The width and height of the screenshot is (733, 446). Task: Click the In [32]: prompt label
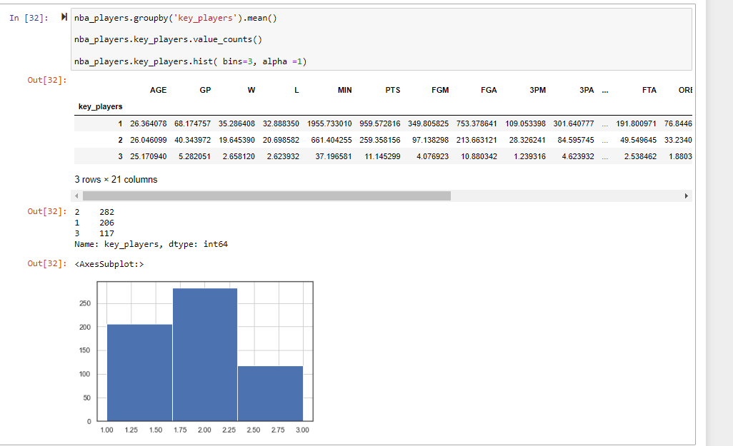click(x=29, y=19)
